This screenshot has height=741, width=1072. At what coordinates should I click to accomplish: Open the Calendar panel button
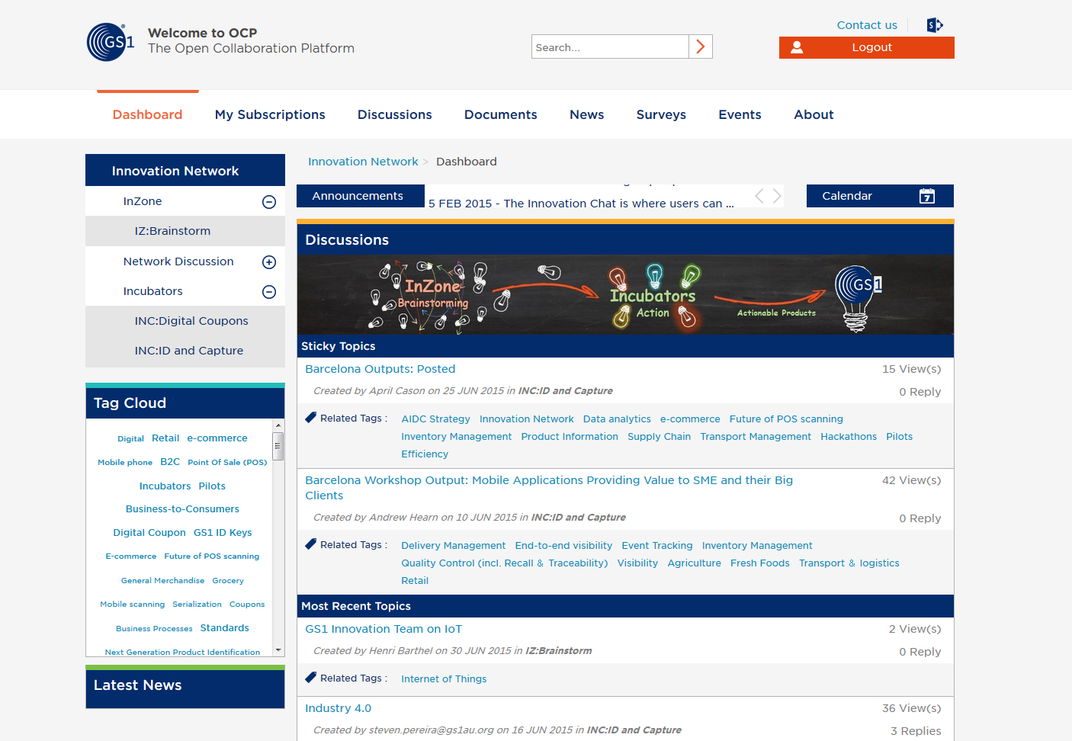pos(880,196)
